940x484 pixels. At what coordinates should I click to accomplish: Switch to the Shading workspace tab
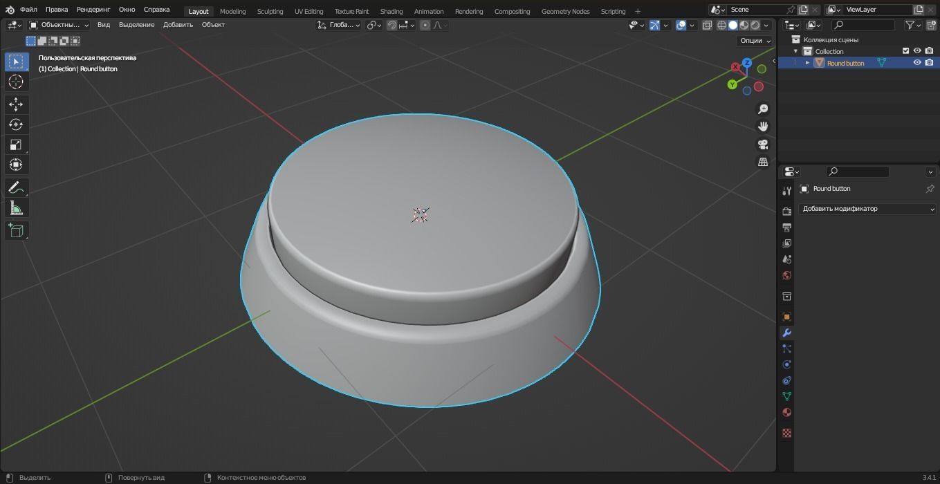click(391, 11)
